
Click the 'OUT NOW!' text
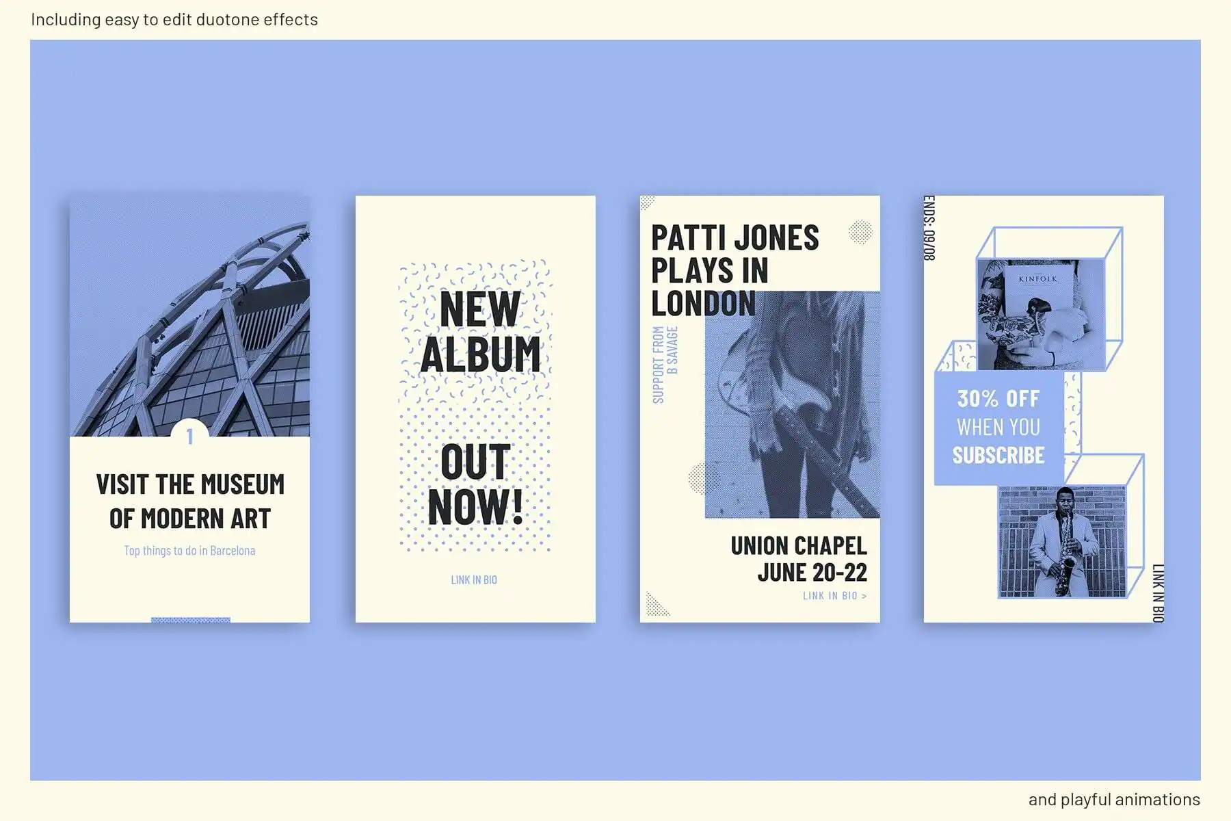click(x=475, y=485)
